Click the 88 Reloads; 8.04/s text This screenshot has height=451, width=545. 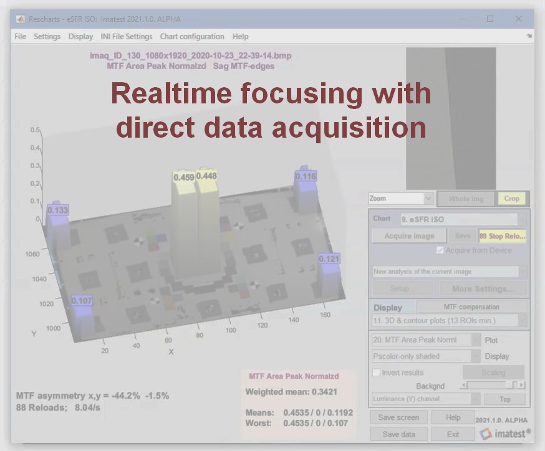tap(58, 407)
